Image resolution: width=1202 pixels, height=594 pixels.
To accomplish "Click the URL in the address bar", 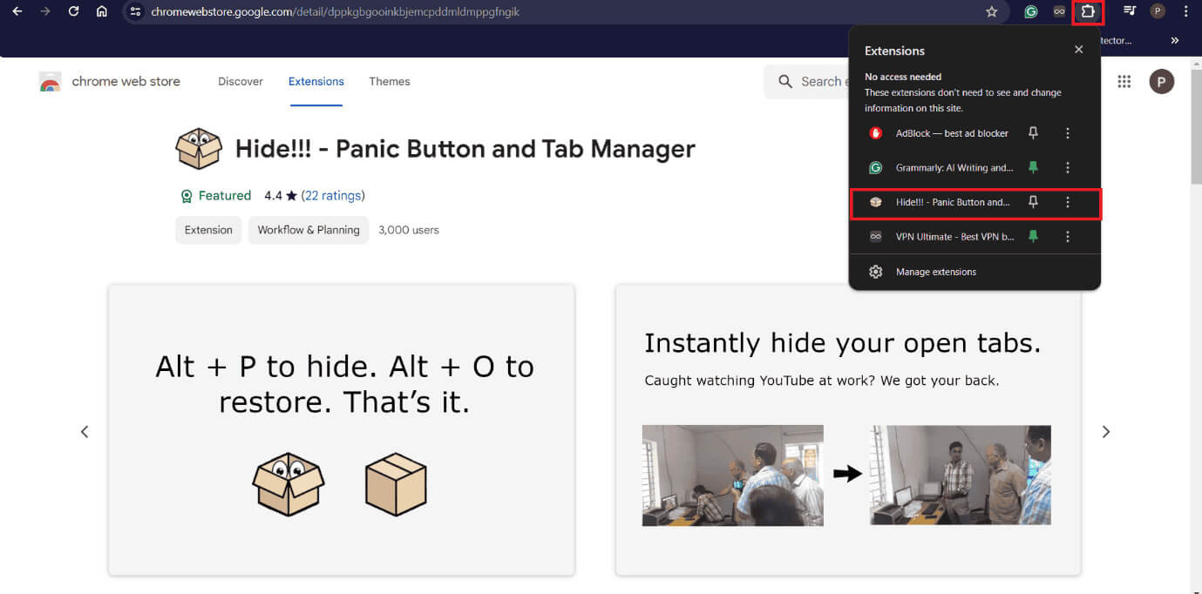I will click(x=335, y=12).
